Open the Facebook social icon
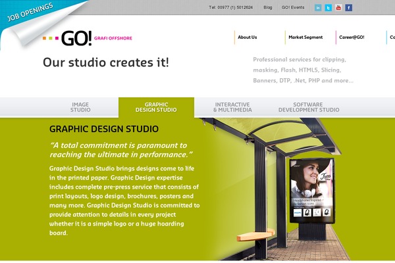Viewport: 395px width, 263px height. coord(349,8)
